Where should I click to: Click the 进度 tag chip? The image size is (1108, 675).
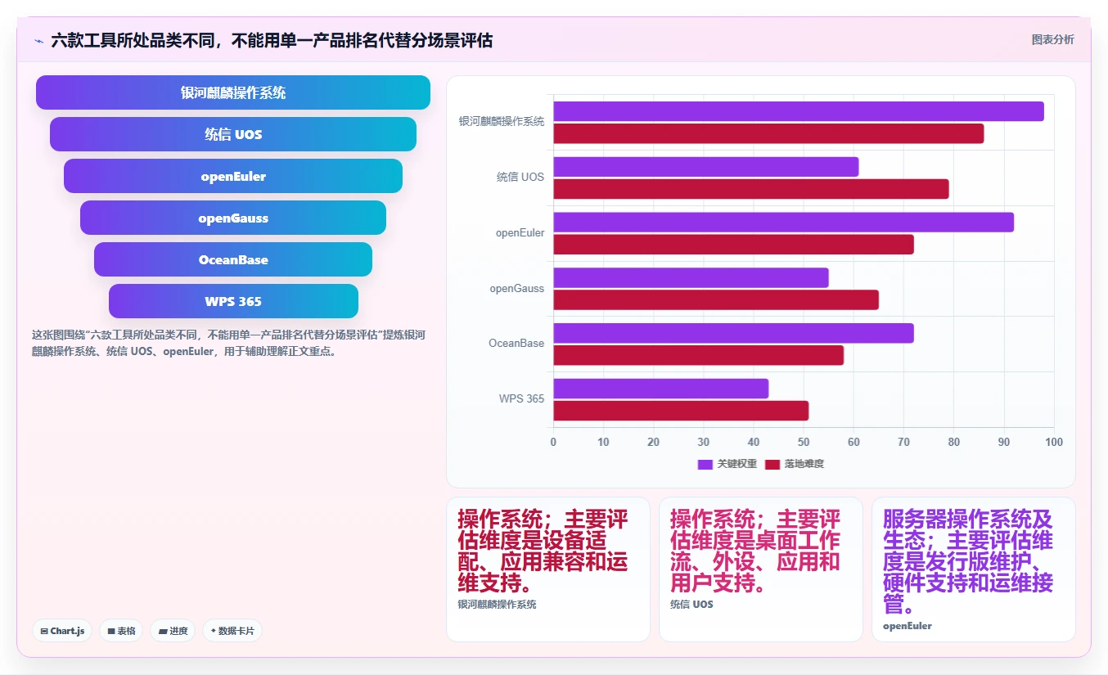(173, 631)
